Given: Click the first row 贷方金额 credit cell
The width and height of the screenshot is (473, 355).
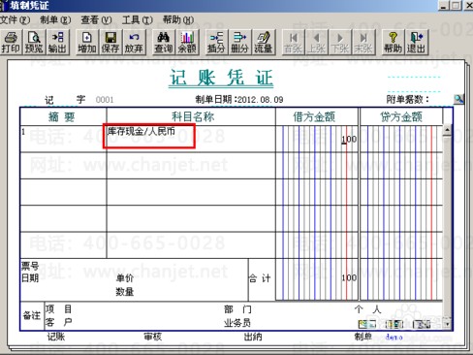Looking at the screenshot, I should tap(401, 139).
